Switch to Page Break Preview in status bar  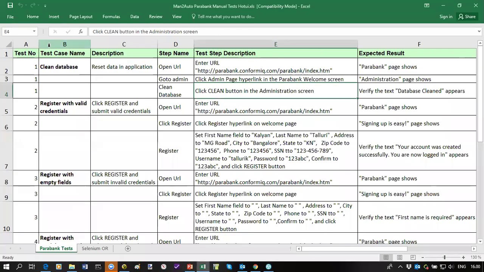[413, 258]
